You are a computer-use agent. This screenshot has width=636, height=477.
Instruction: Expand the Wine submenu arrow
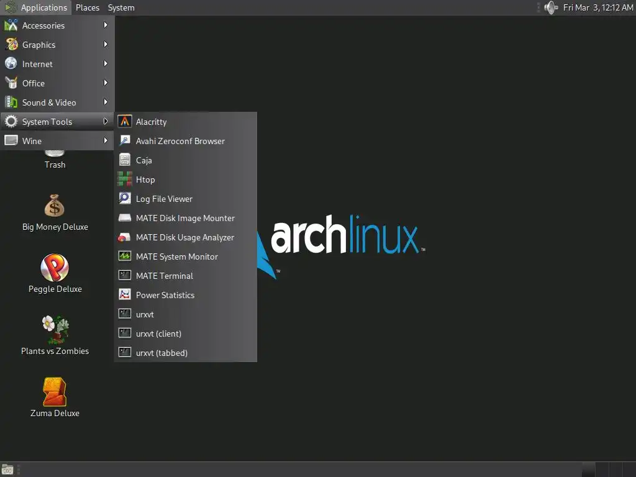tap(106, 140)
